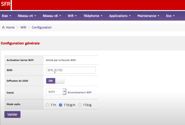Open the Etat menu
This screenshot has width=185, height=125.
point(7,16)
